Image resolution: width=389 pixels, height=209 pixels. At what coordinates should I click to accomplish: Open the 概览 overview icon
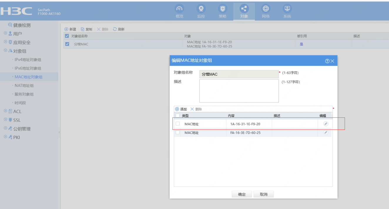click(179, 9)
